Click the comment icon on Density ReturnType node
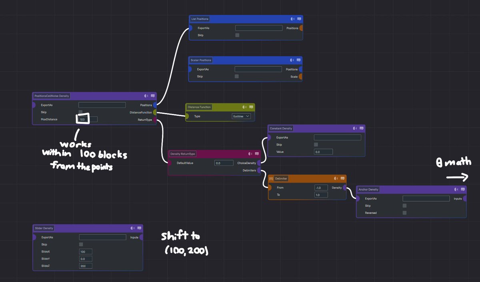Image resolution: width=480 pixels, height=282 pixels. tap(257, 154)
